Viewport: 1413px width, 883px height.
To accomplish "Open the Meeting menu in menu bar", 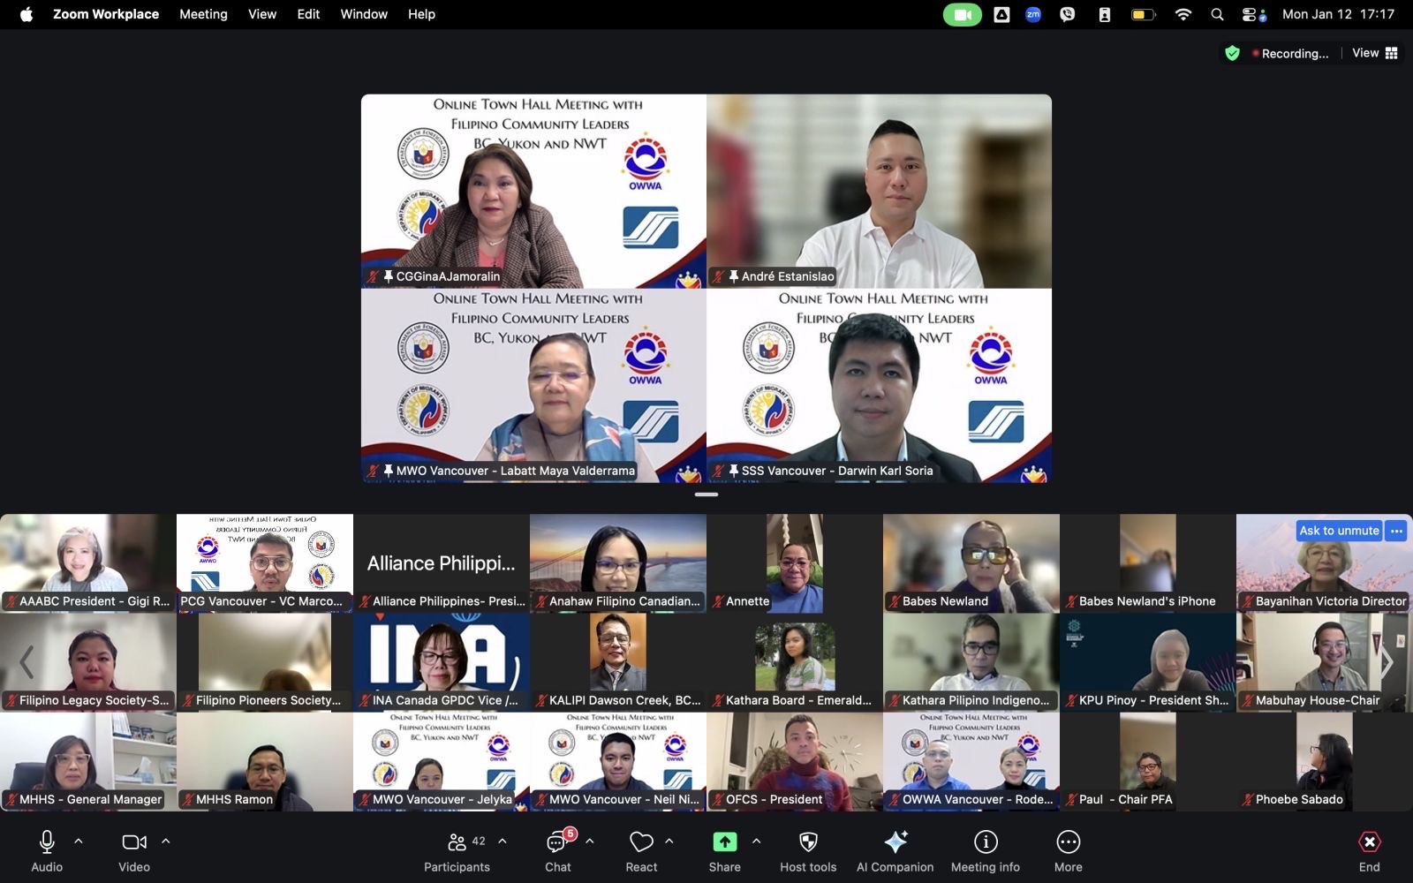I will point(203,14).
